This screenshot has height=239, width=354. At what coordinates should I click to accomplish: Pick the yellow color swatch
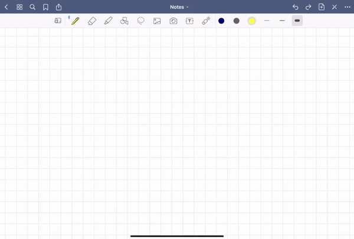(251, 21)
